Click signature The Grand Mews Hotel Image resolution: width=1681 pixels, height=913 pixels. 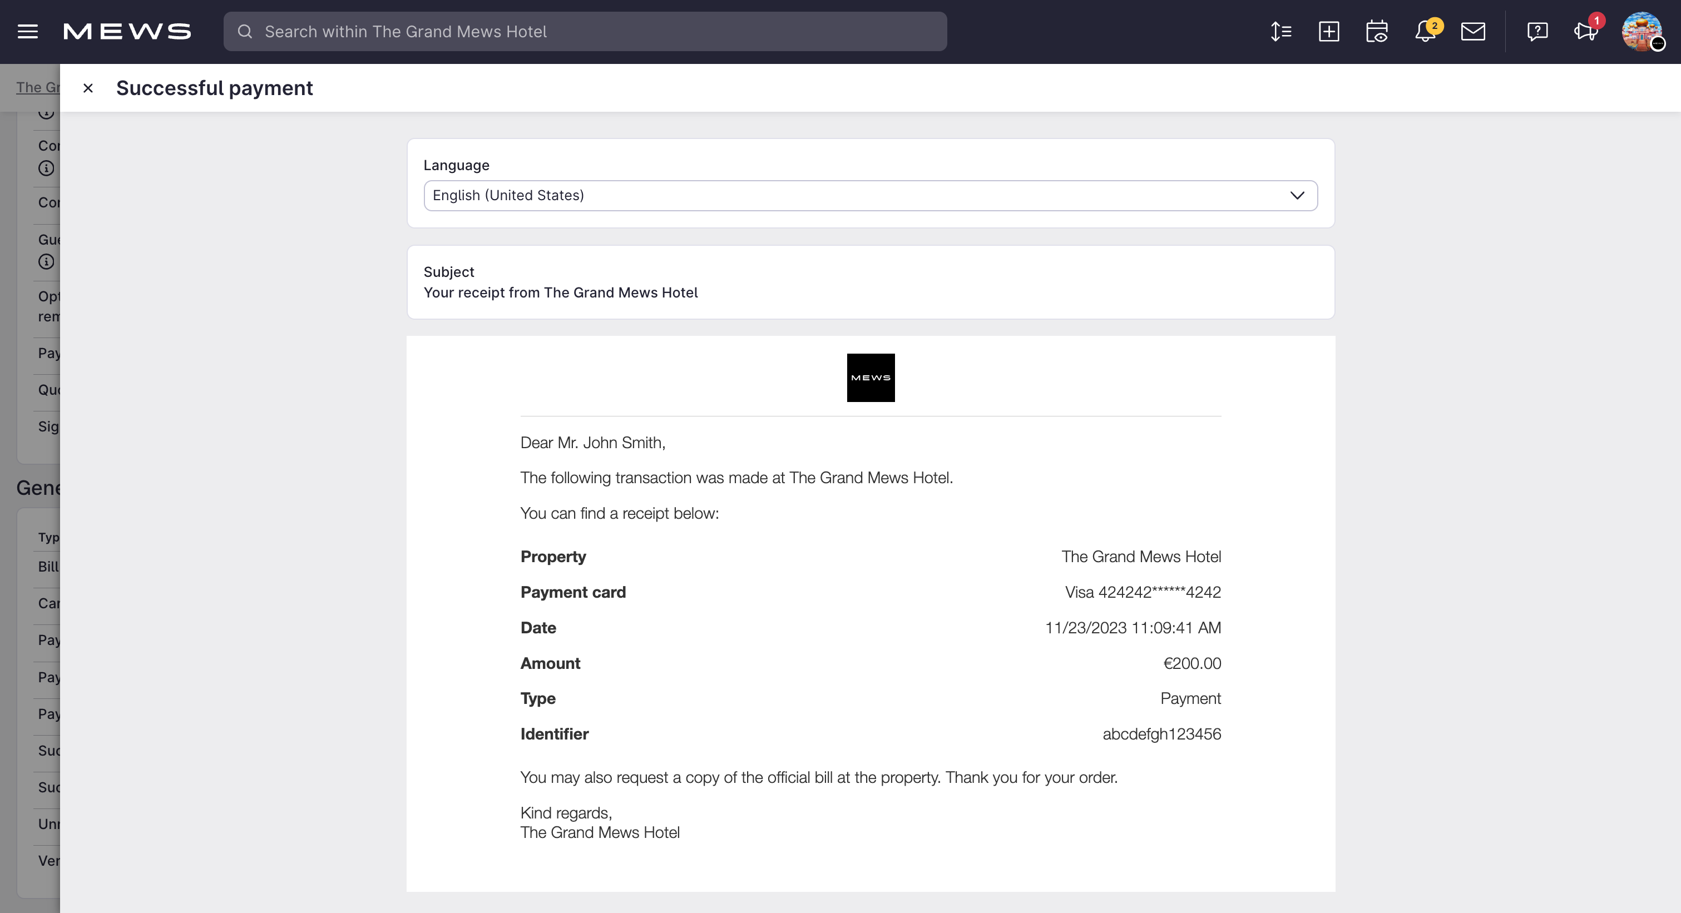point(600,833)
